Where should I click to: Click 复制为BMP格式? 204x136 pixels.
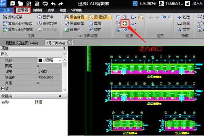click(x=18, y=30)
